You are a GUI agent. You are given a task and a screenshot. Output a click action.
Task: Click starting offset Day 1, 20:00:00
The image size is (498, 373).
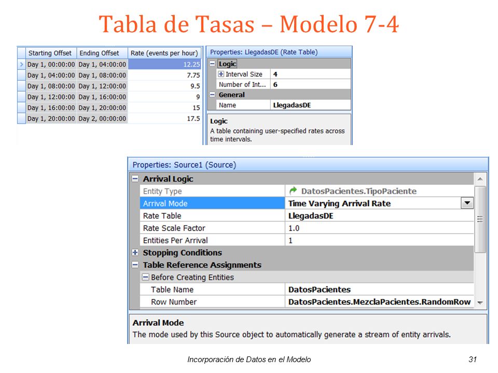(x=51, y=118)
